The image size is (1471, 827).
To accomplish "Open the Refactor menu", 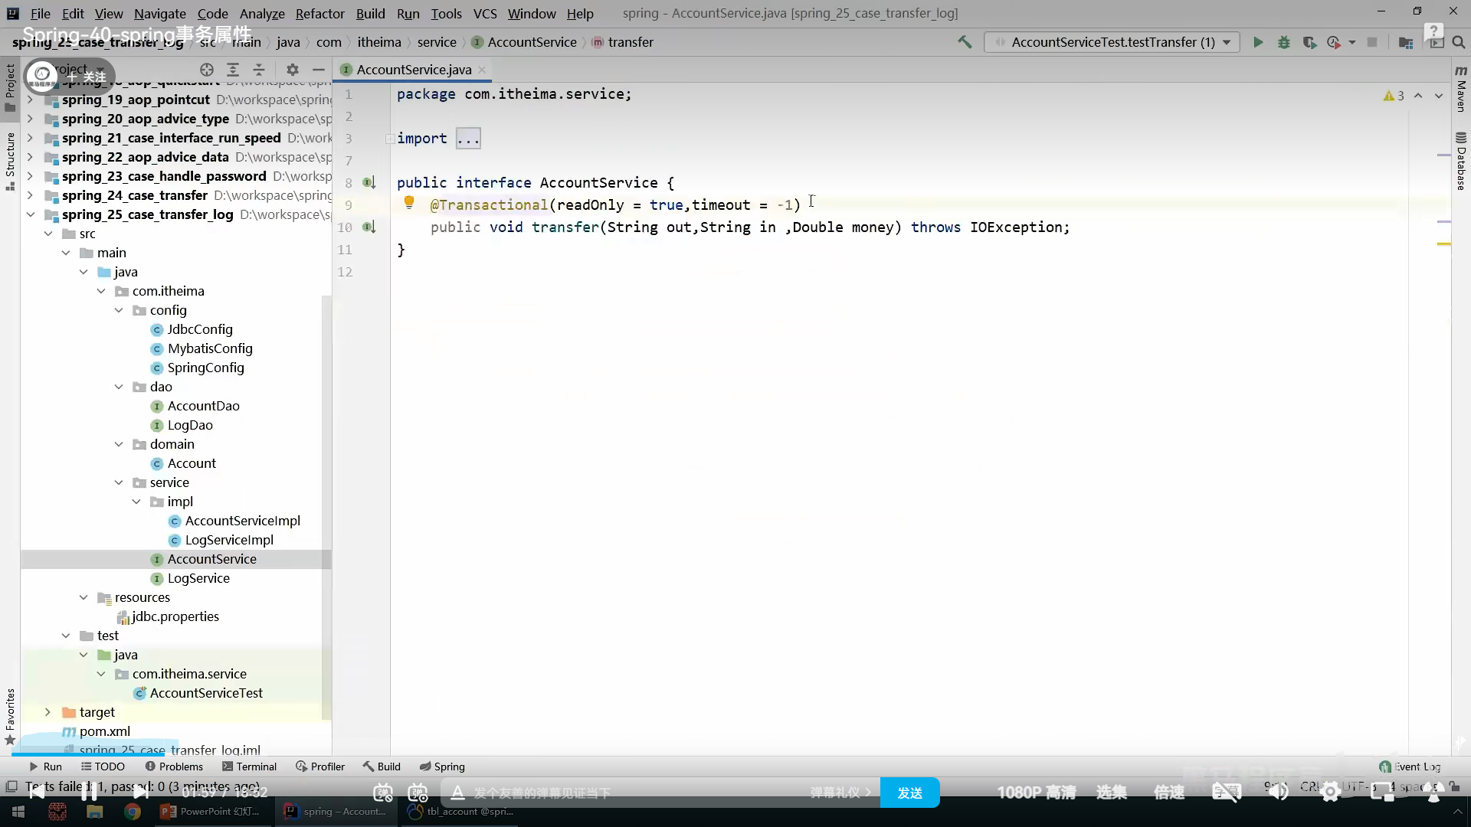I will coord(319,13).
